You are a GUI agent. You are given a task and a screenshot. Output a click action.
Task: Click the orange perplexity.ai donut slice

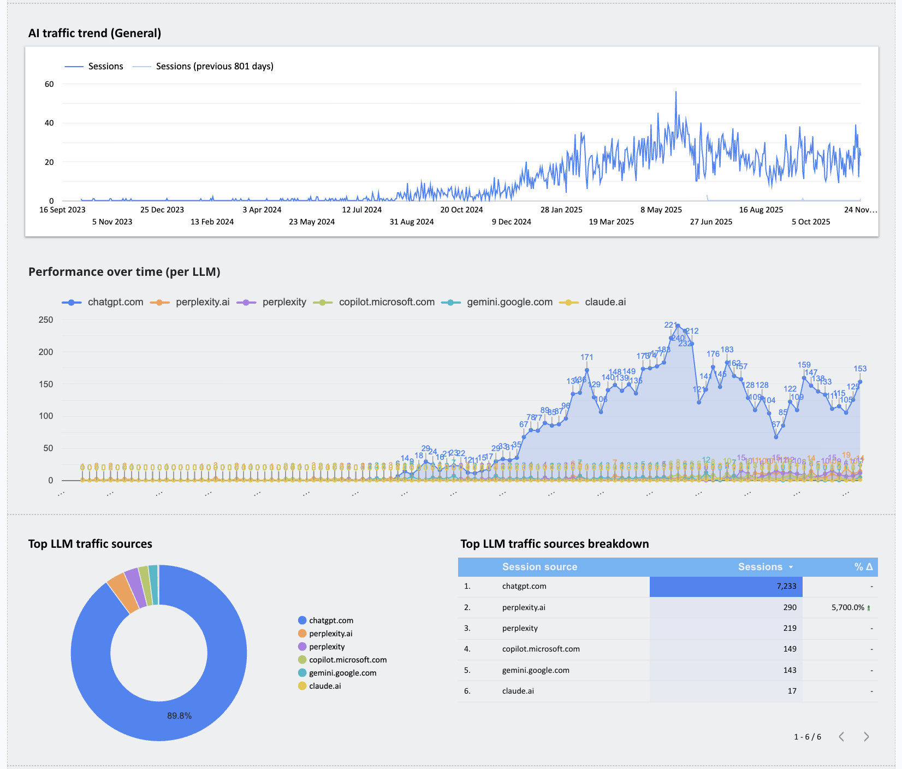tap(123, 593)
